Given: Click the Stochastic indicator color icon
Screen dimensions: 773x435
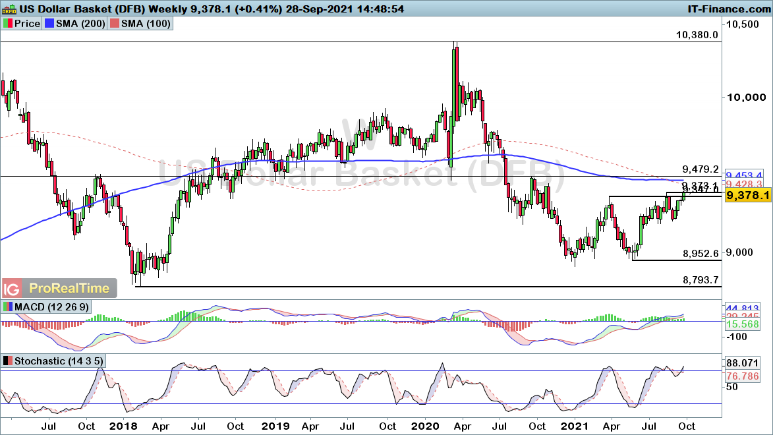Looking at the screenshot, I should [7, 361].
